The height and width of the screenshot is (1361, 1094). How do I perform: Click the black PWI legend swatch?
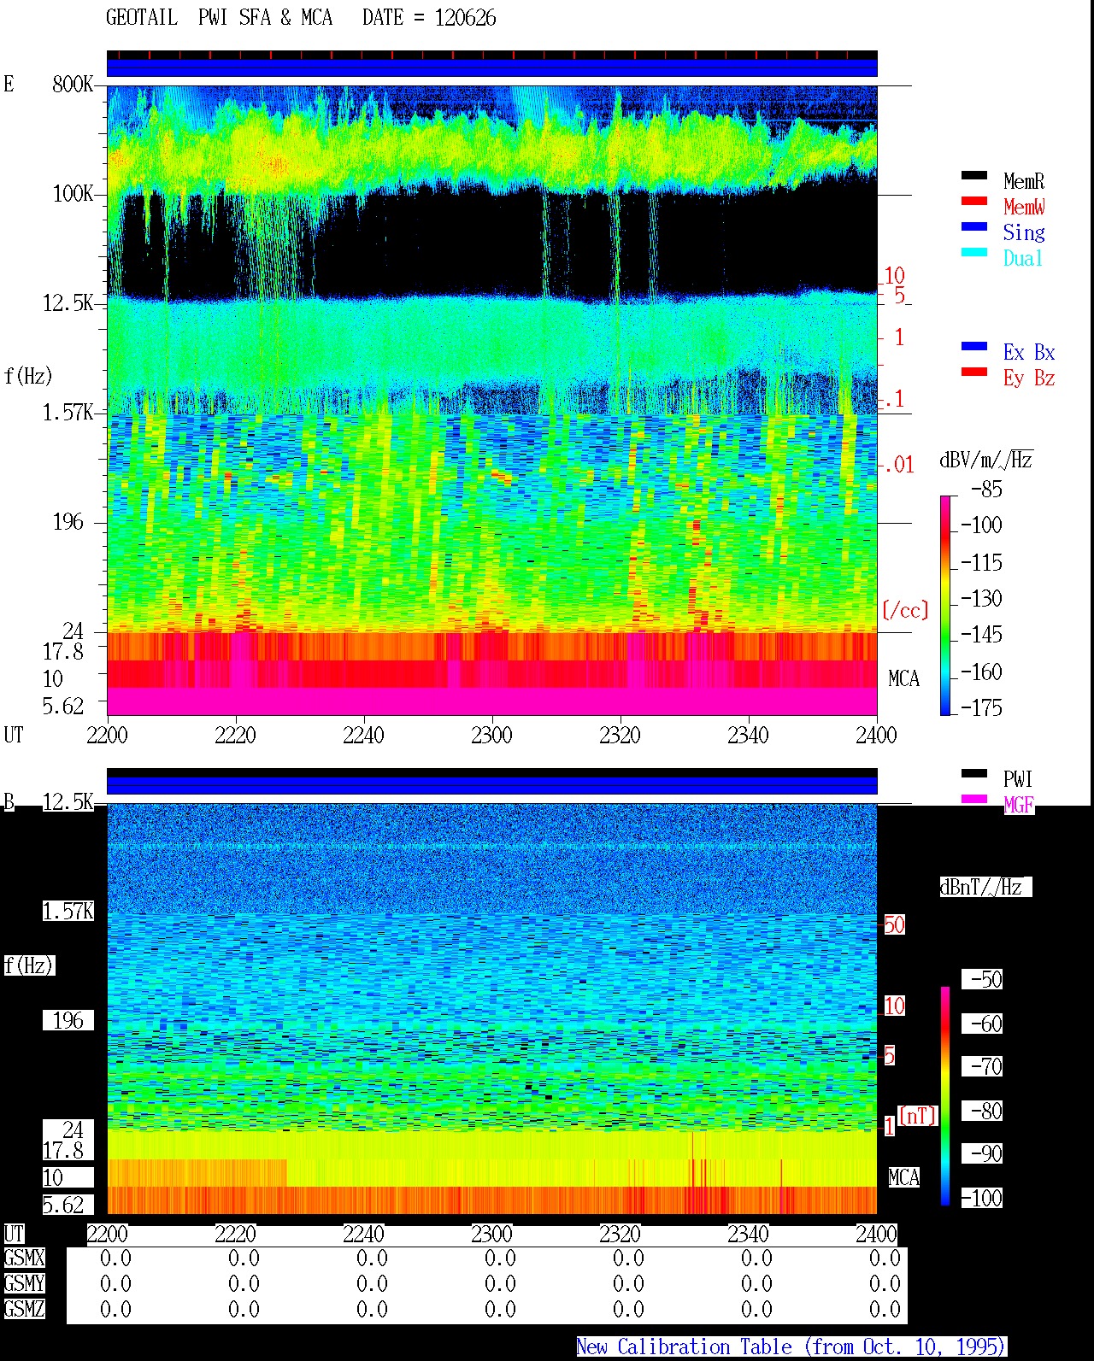pos(974,773)
